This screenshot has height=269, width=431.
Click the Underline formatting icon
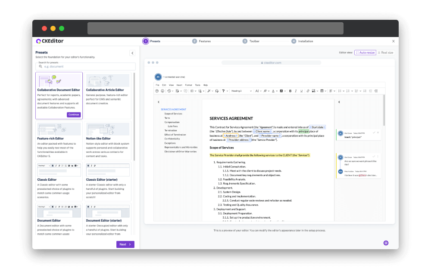click(x=301, y=91)
